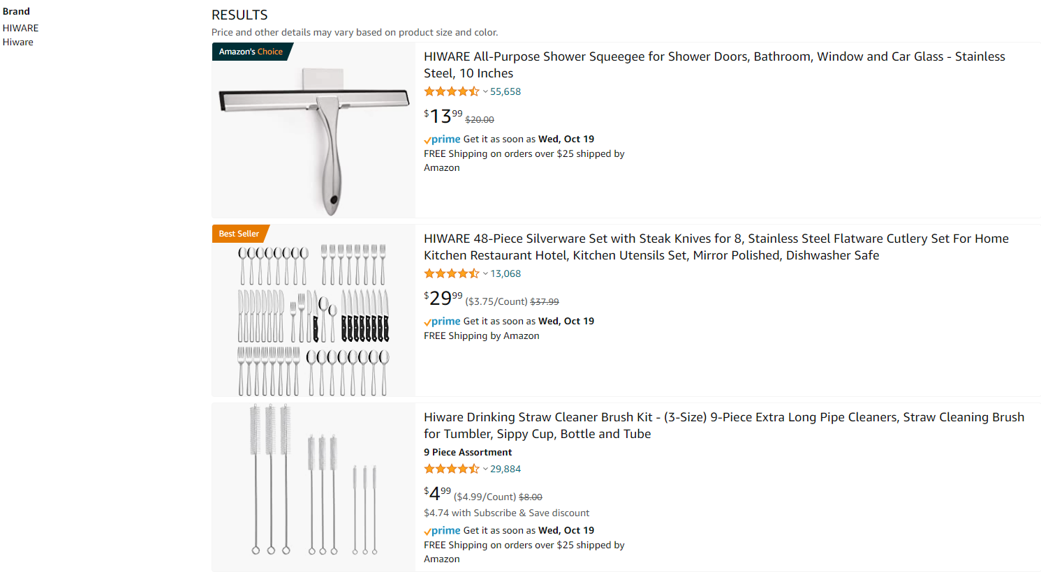1041x572 pixels.
Task: Click the straw cleaner star rating
Action: point(452,469)
